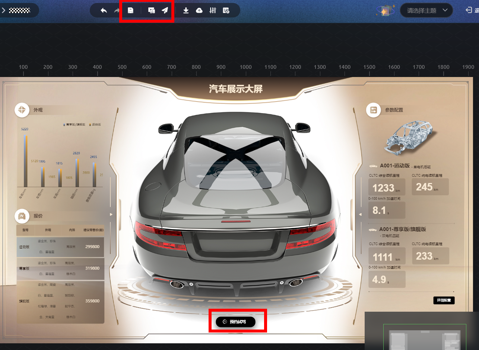Click the 外观 panel heading

(38, 110)
